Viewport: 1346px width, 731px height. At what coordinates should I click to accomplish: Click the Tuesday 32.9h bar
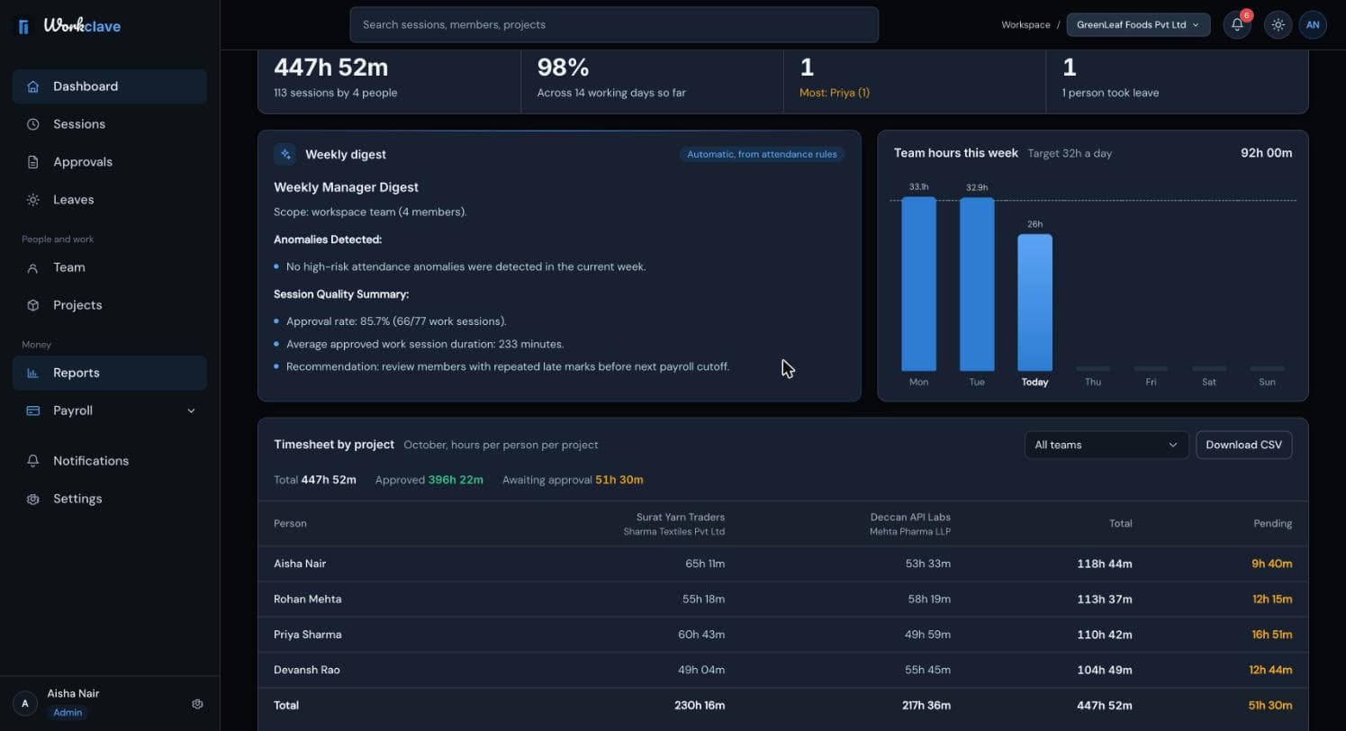(977, 284)
